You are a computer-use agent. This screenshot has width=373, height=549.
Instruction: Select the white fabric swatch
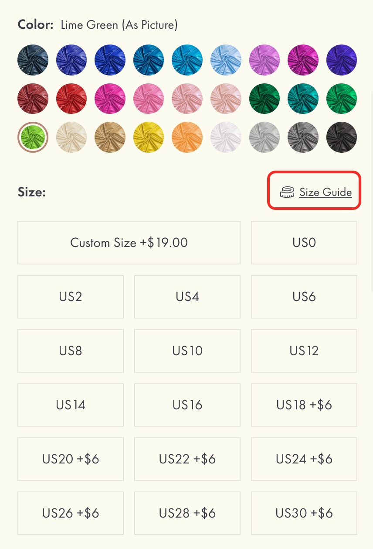pyautogui.click(x=226, y=137)
